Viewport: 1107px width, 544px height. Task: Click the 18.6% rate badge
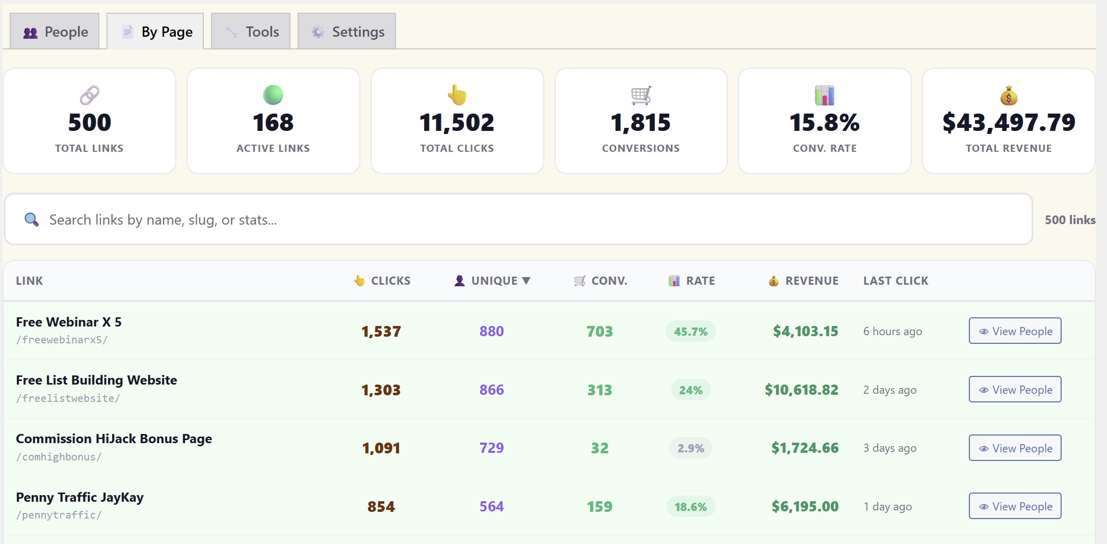pos(691,507)
